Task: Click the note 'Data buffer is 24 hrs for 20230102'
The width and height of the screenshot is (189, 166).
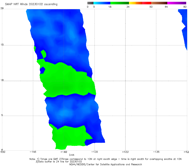Action: [x=60, y=162]
